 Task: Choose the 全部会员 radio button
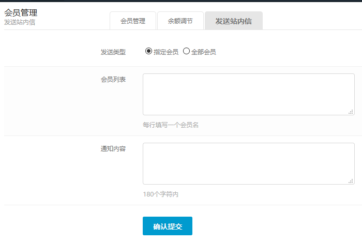186,51
